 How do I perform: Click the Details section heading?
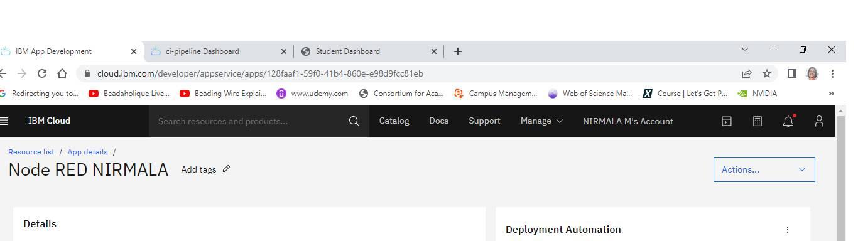coord(40,224)
